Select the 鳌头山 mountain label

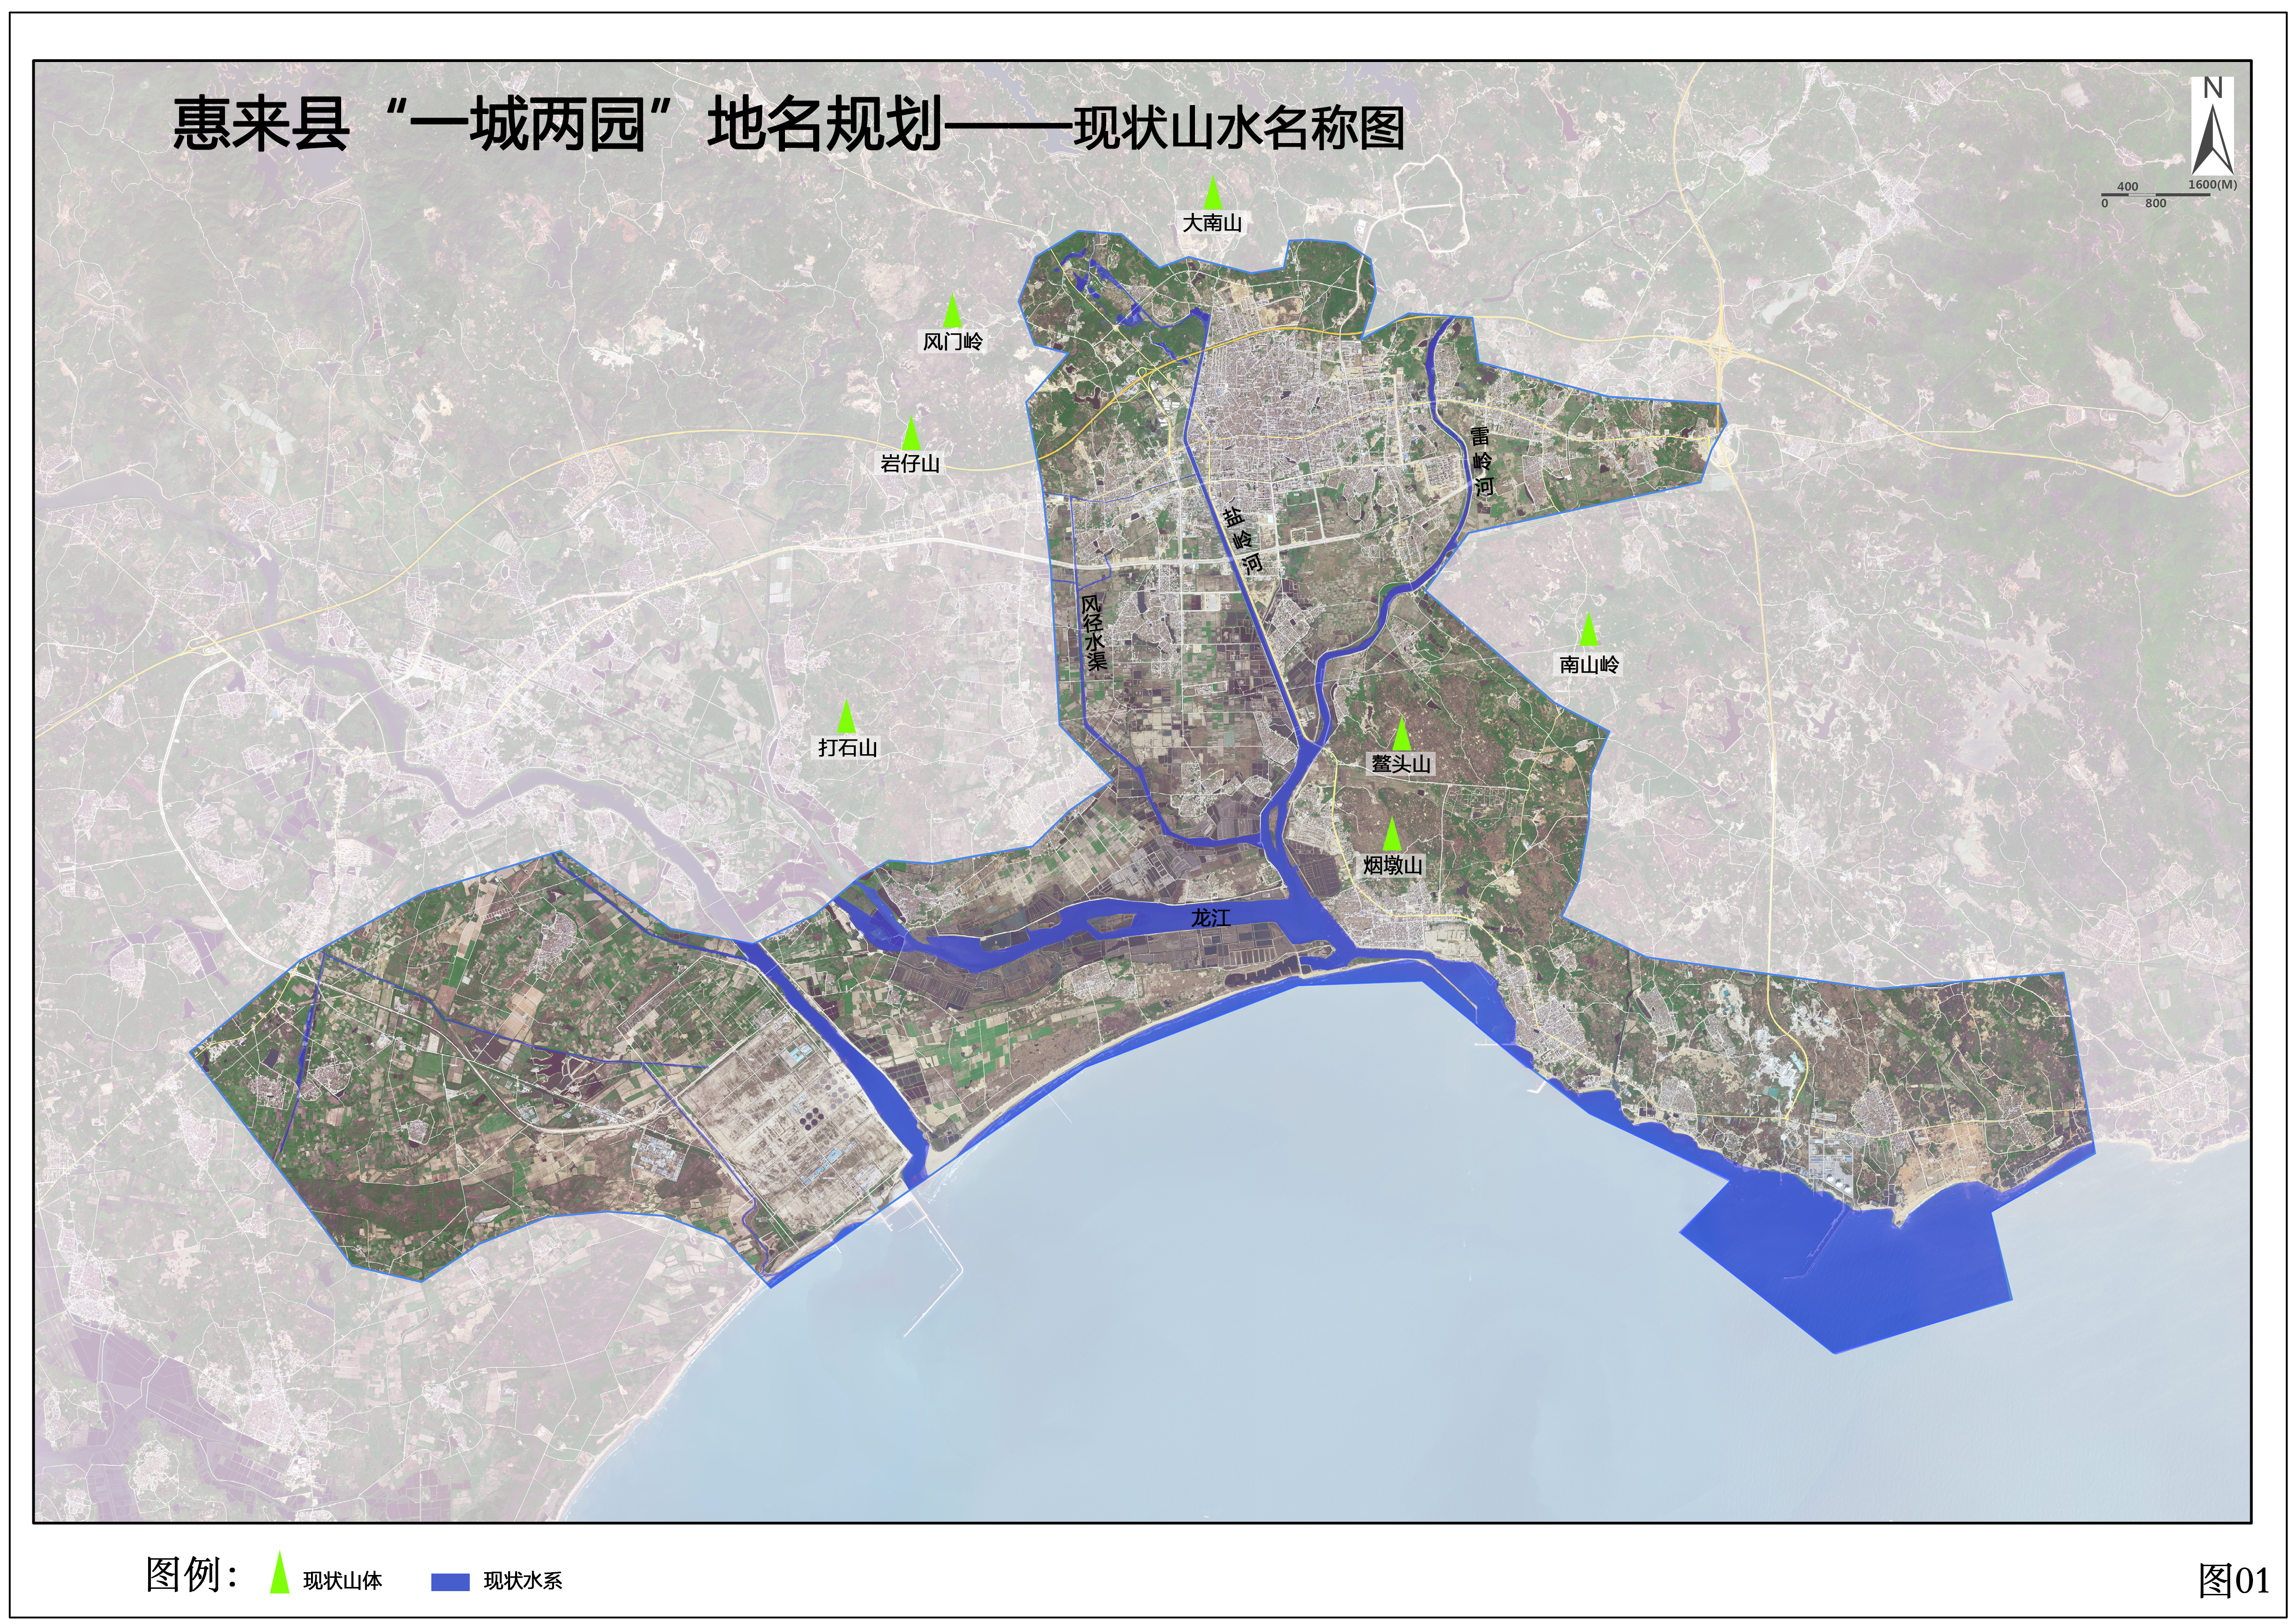tap(1401, 764)
